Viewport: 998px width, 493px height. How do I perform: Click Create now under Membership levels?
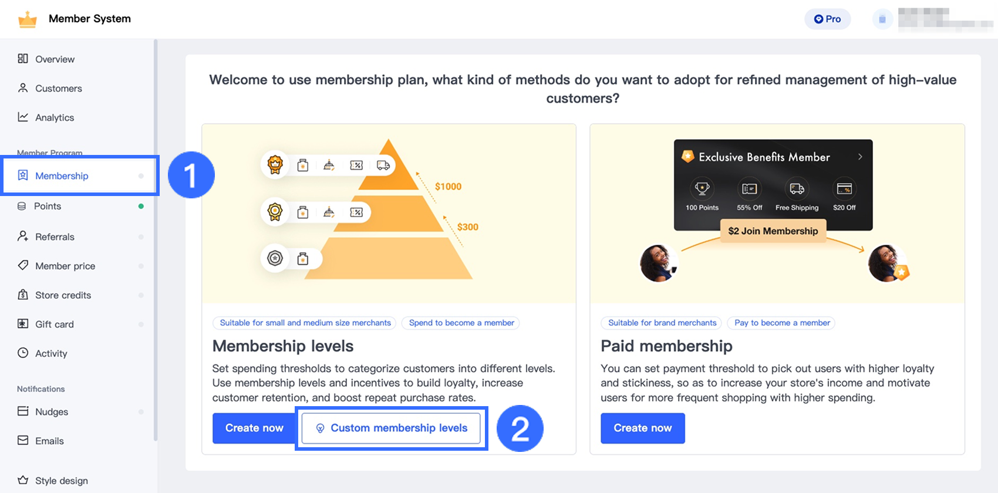(x=254, y=428)
